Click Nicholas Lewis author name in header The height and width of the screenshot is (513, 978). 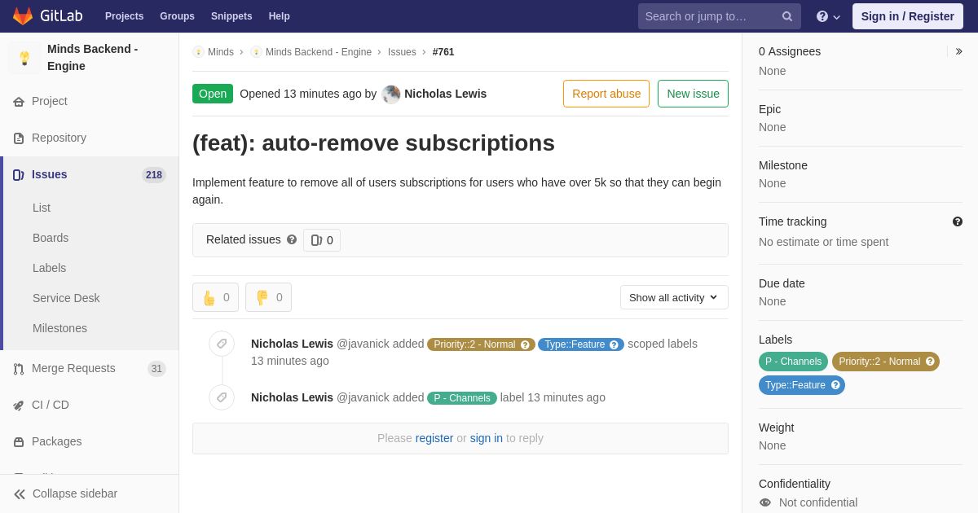click(x=445, y=94)
